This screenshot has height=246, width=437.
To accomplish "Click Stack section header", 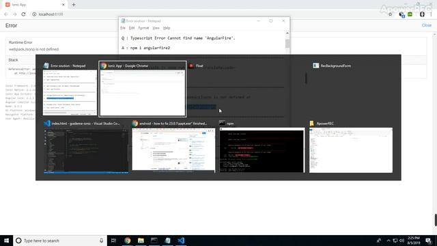I will [x=13, y=60].
